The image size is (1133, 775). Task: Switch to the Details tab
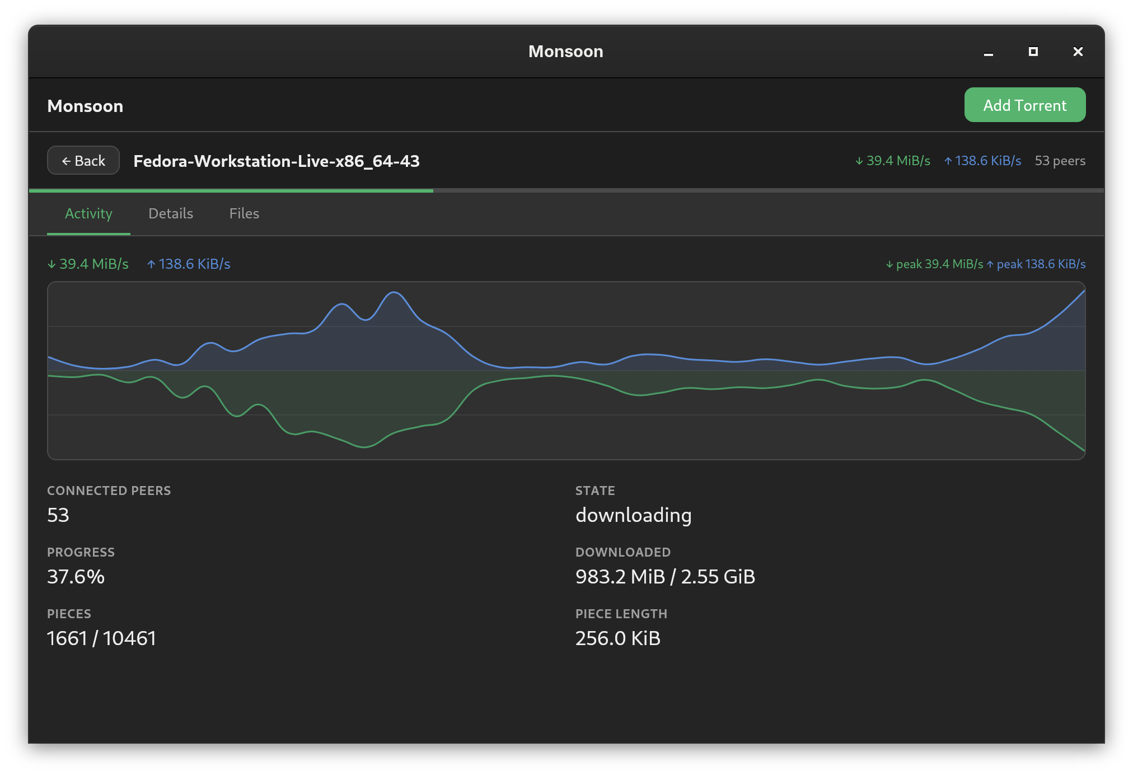point(171,213)
